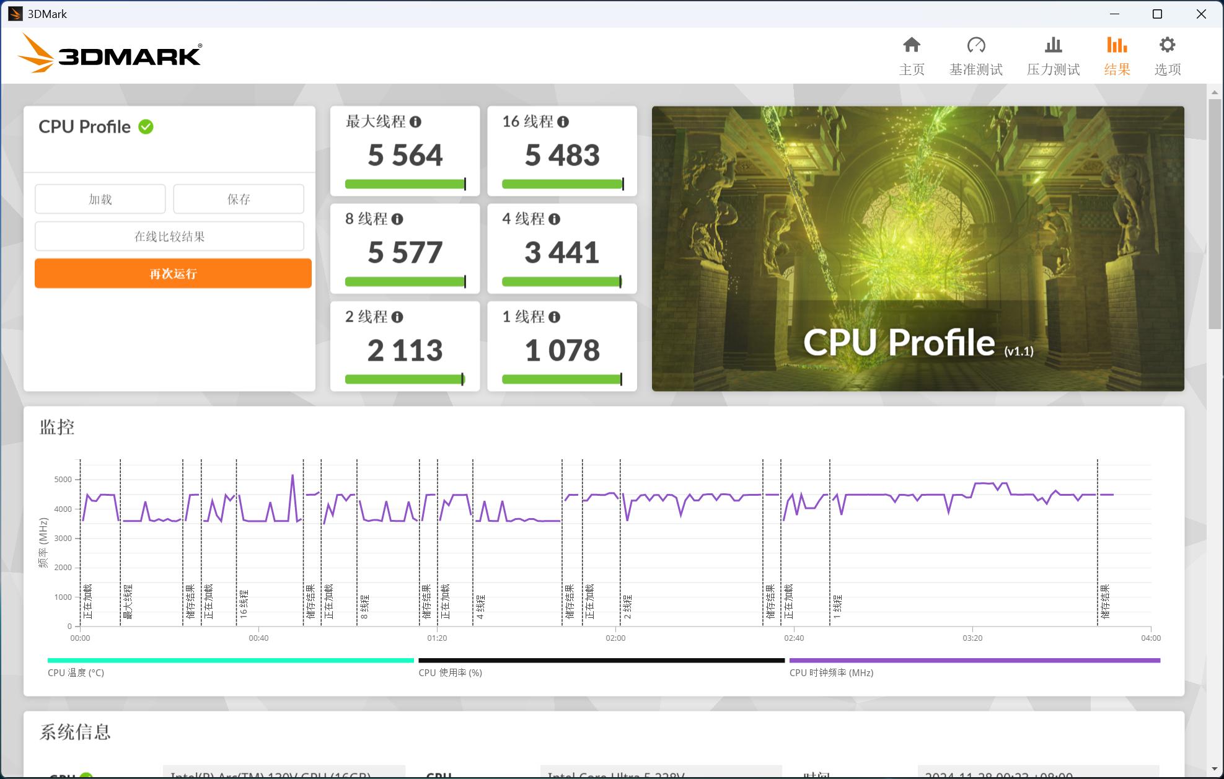The image size is (1224, 779).
Task: Click the 保存 (Save) button
Action: tap(239, 199)
